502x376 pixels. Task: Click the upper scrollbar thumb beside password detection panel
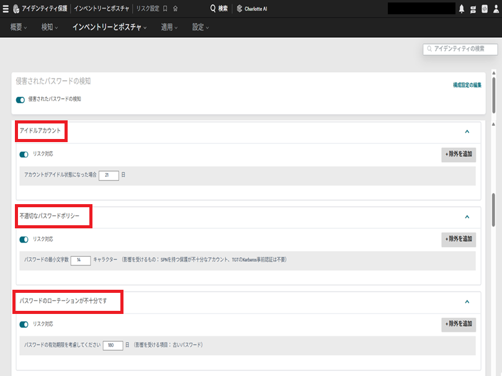(x=494, y=95)
